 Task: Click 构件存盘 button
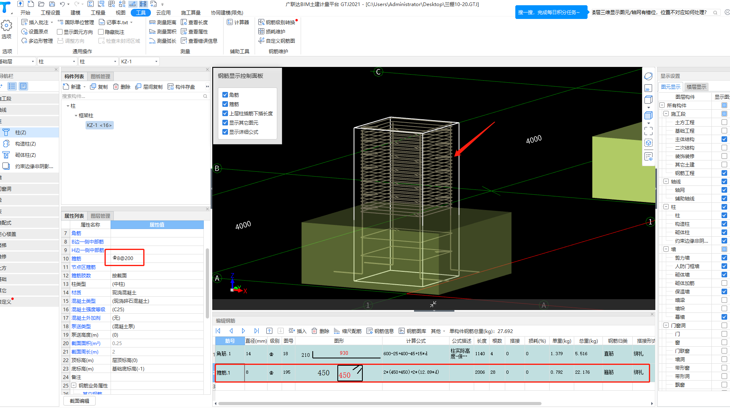pos(181,87)
